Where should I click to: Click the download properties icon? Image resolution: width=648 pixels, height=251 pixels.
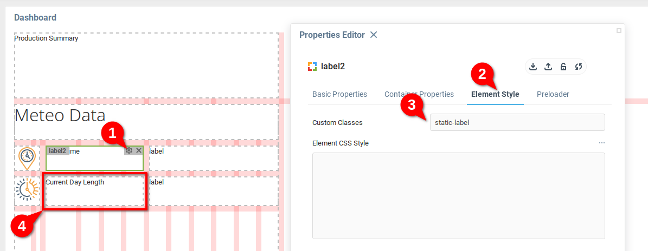pos(533,67)
